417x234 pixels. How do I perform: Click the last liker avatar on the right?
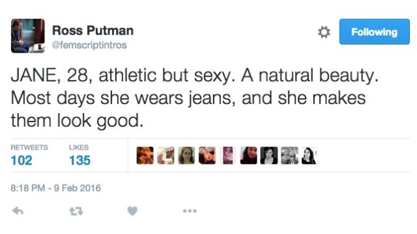pos(309,155)
